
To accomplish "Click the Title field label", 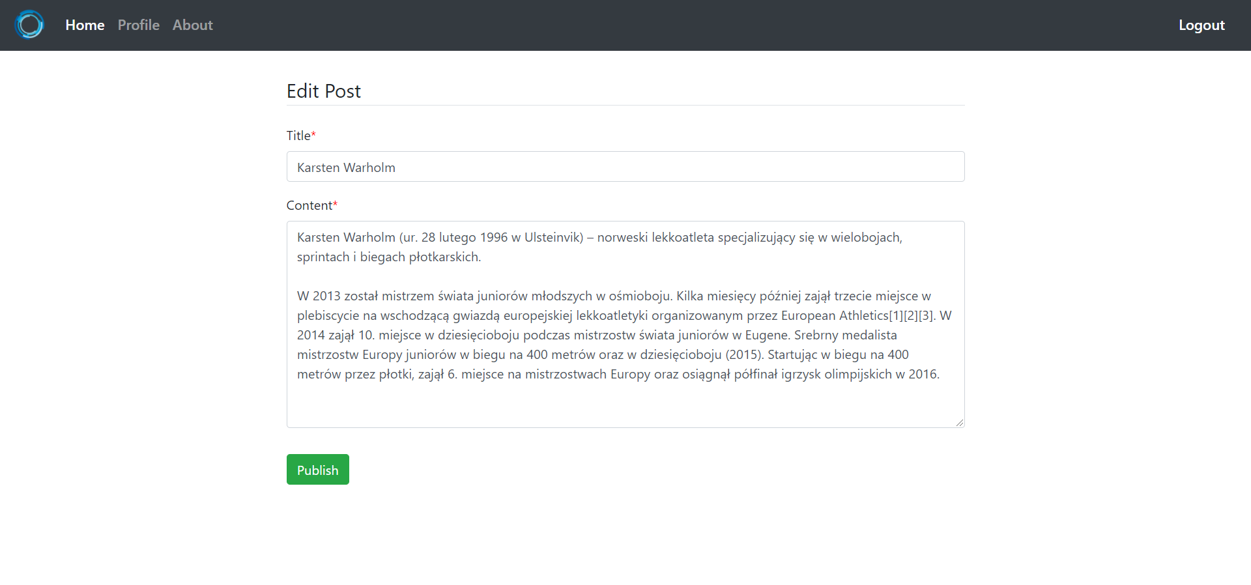I will click(x=301, y=136).
